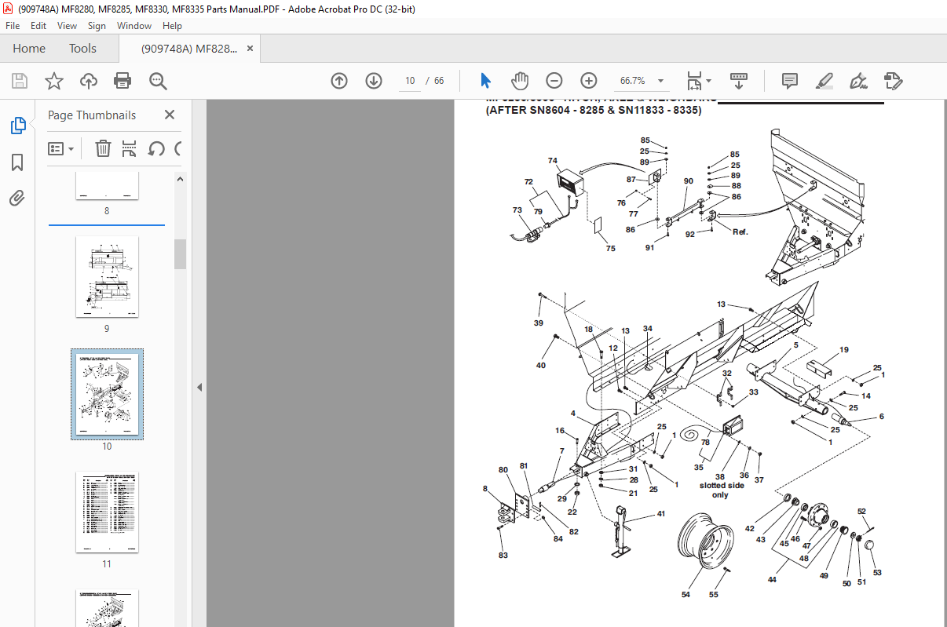
Task: Open the View menu
Action: (x=68, y=26)
